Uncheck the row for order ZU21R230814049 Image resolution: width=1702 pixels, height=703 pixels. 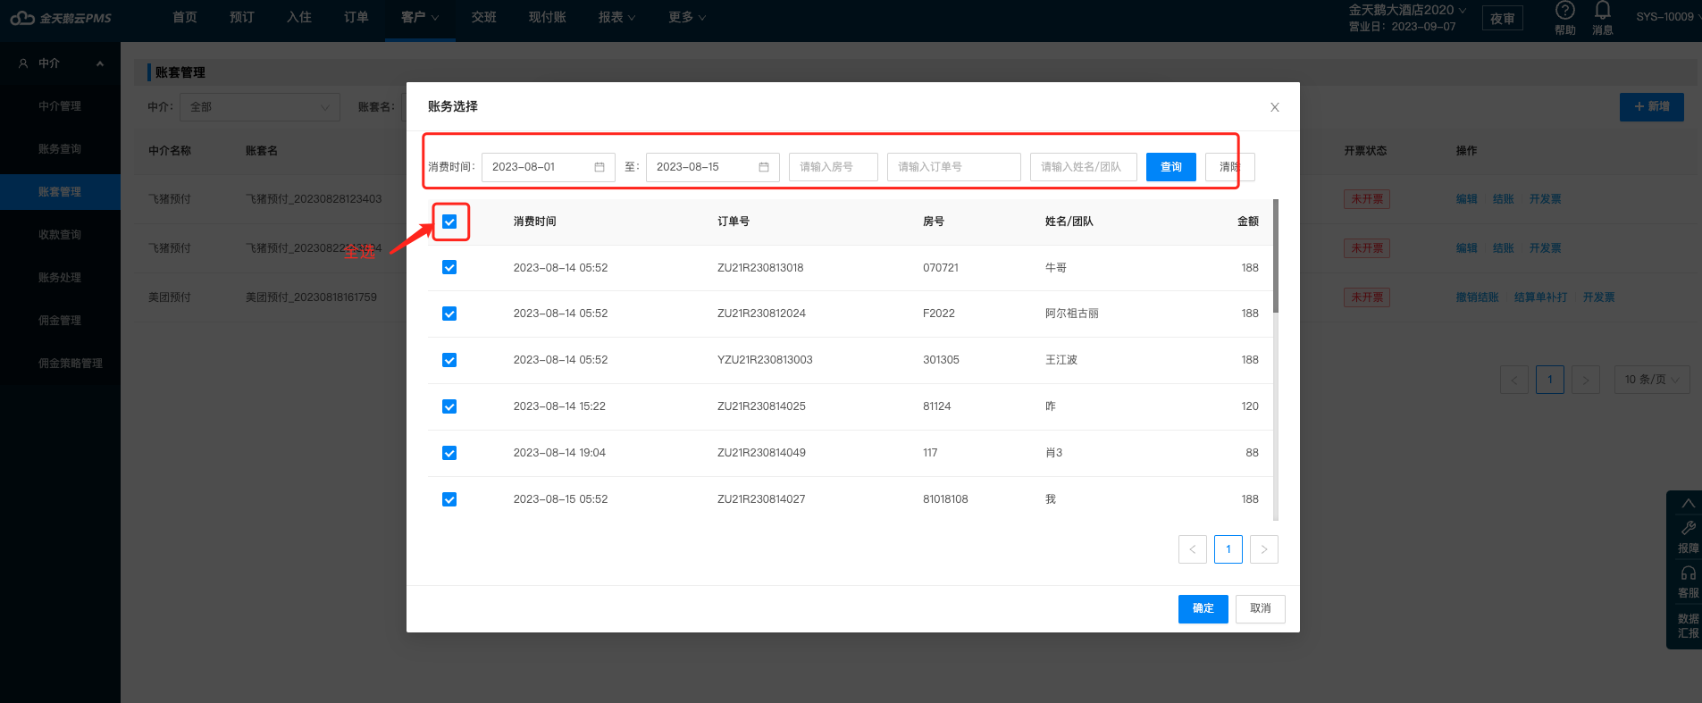click(x=449, y=453)
